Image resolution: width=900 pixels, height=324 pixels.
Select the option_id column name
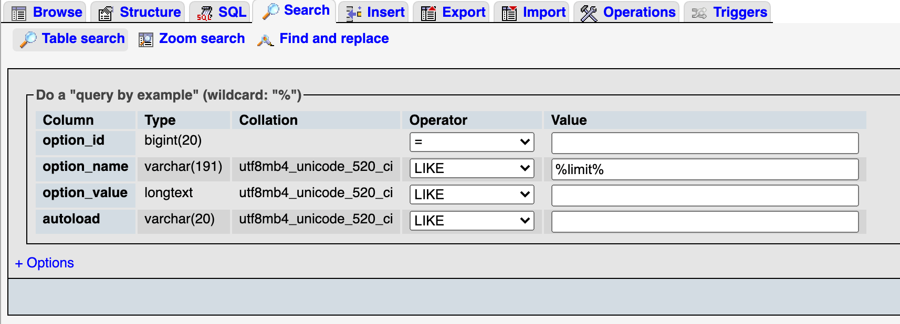74,141
